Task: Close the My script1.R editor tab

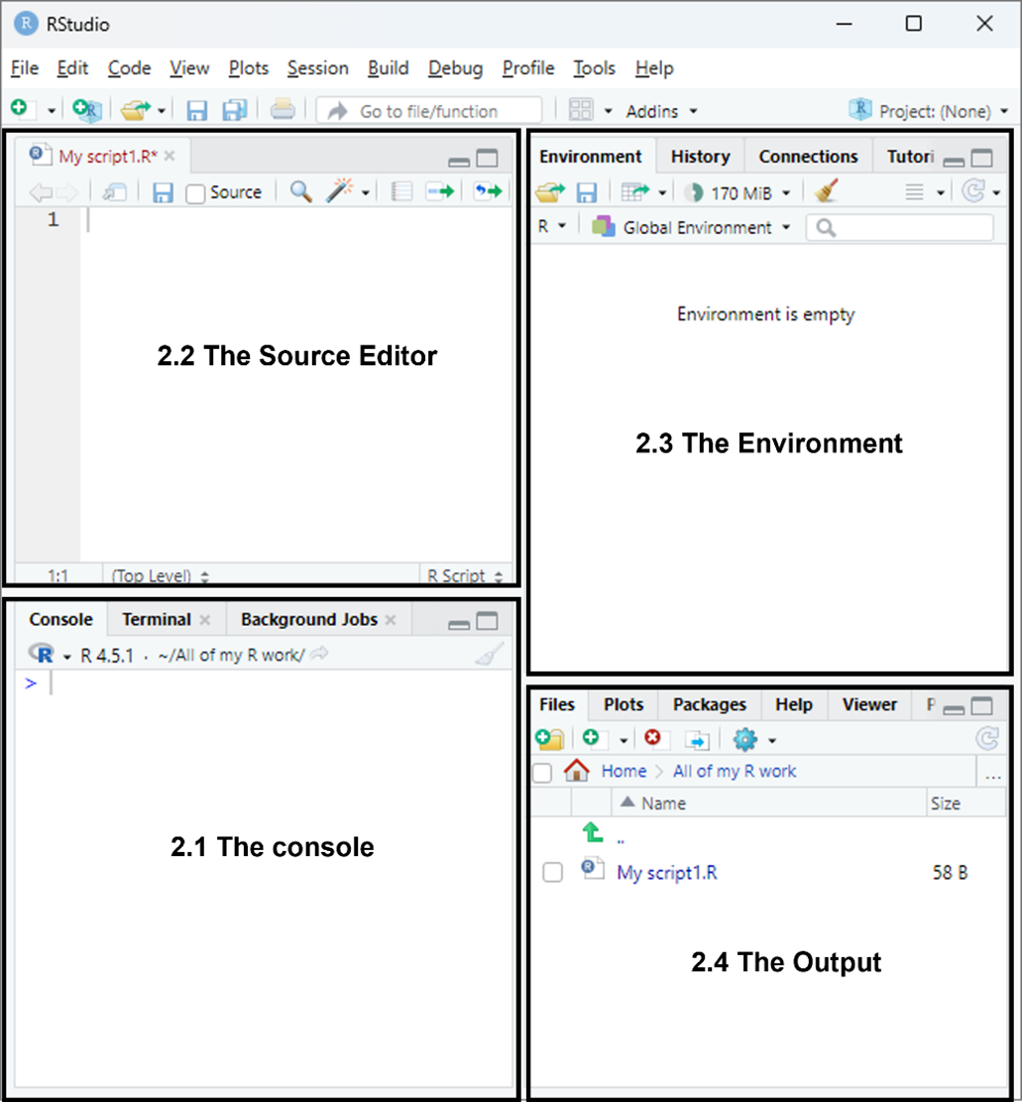Action: [x=170, y=156]
